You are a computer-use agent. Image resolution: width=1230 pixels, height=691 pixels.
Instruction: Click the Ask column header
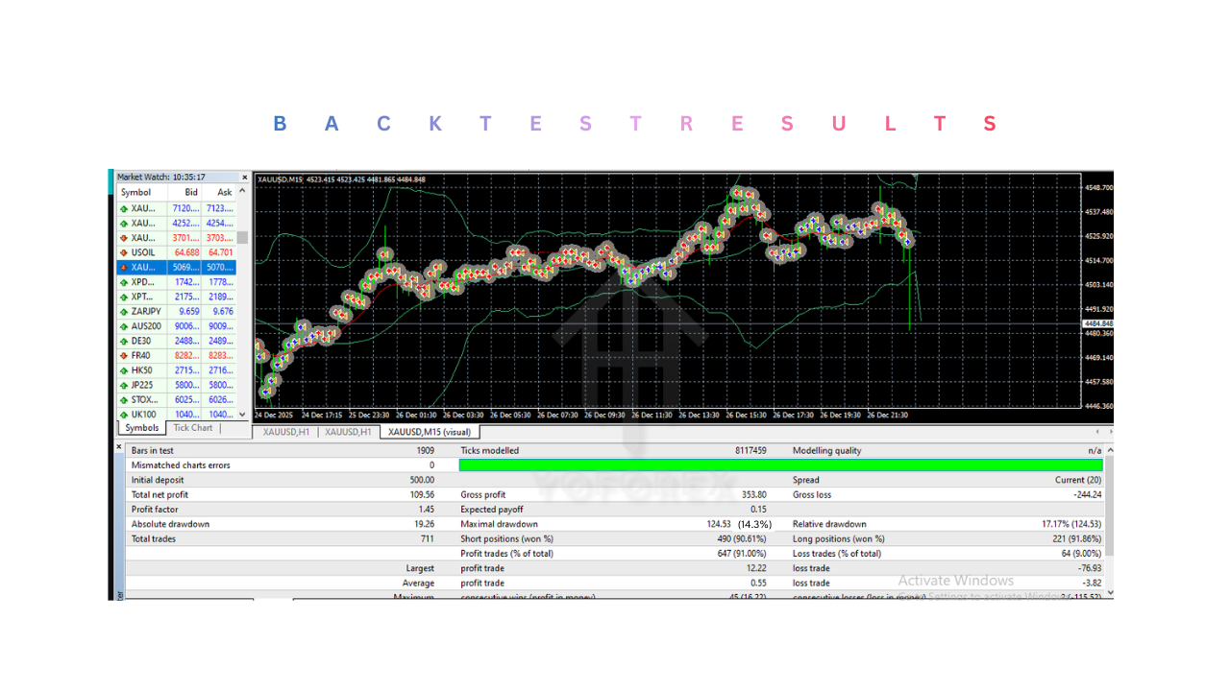pyautogui.click(x=224, y=192)
